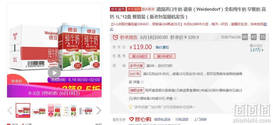Select the pink promotional third thumbnail
Screen dimensions: 273x125
(54, 110)
